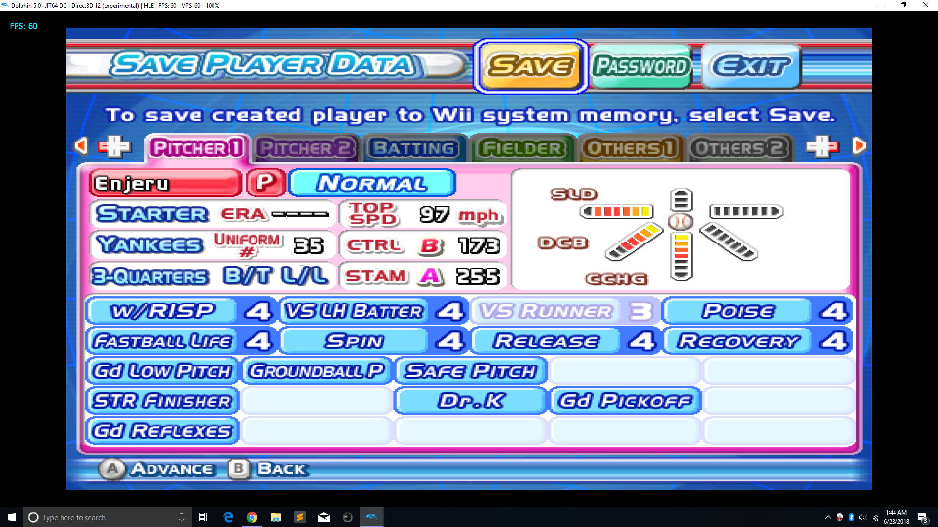Open the Action Center notifications
Image resolution: width=938 pixels, height=527 pixels.
[x=922, y=517]
